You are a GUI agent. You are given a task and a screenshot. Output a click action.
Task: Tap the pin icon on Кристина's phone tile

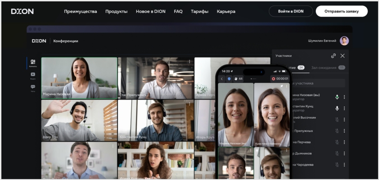282,86
